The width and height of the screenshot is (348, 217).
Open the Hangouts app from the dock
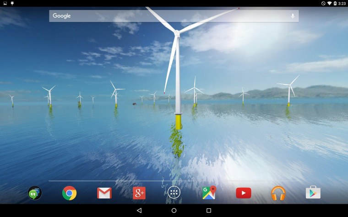point(35,193)
